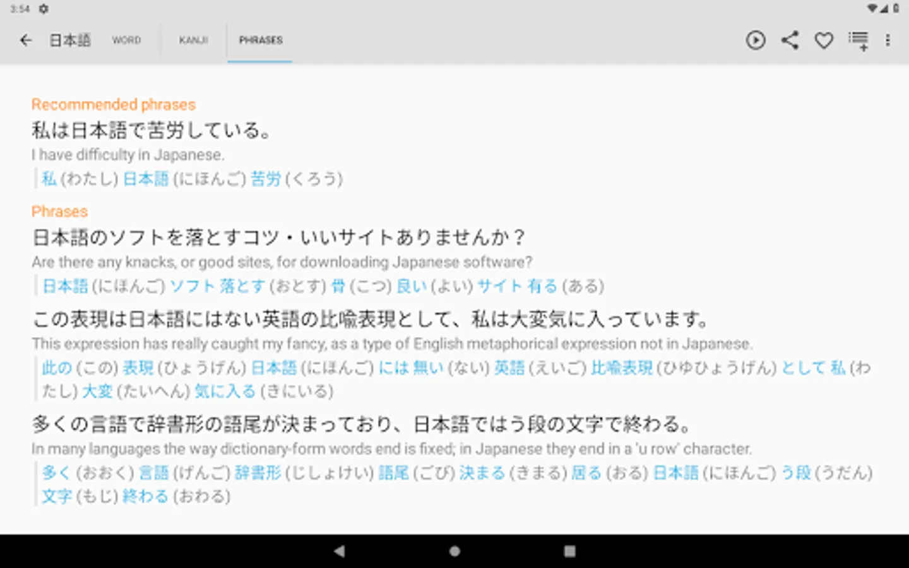Play audio with the circled play icon
Image resolution: width=909 pixels, height=568 pixels.
pos(756,40)
